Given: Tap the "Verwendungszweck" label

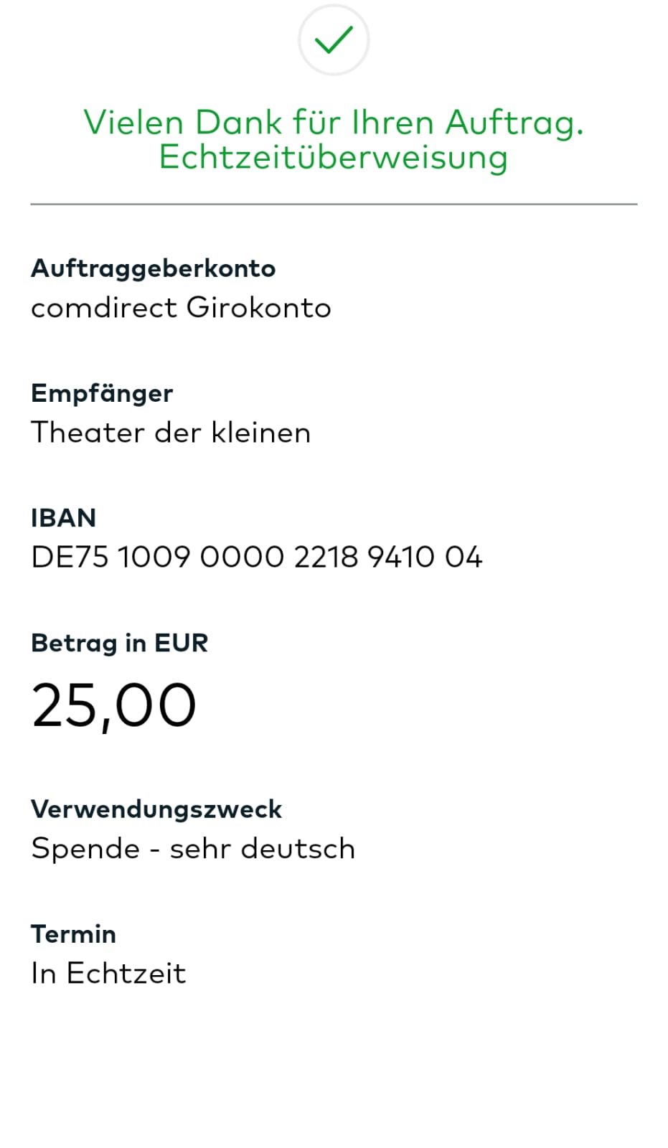Looking at the screenshot, I should point(156,809).
